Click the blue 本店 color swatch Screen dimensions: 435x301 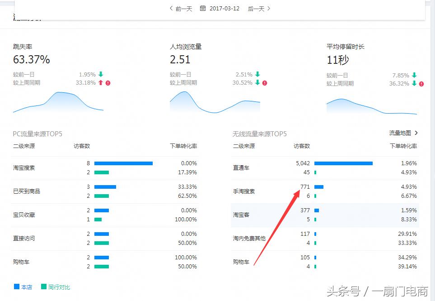[x=16, y=287]
